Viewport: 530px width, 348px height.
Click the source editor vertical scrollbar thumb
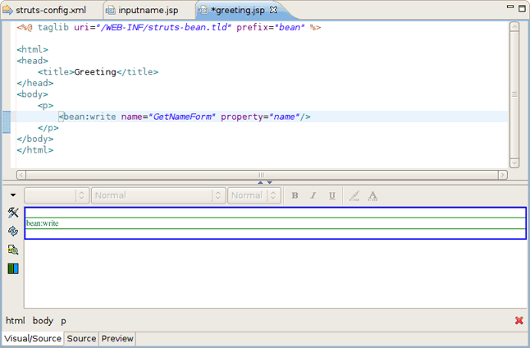point(514,94)
